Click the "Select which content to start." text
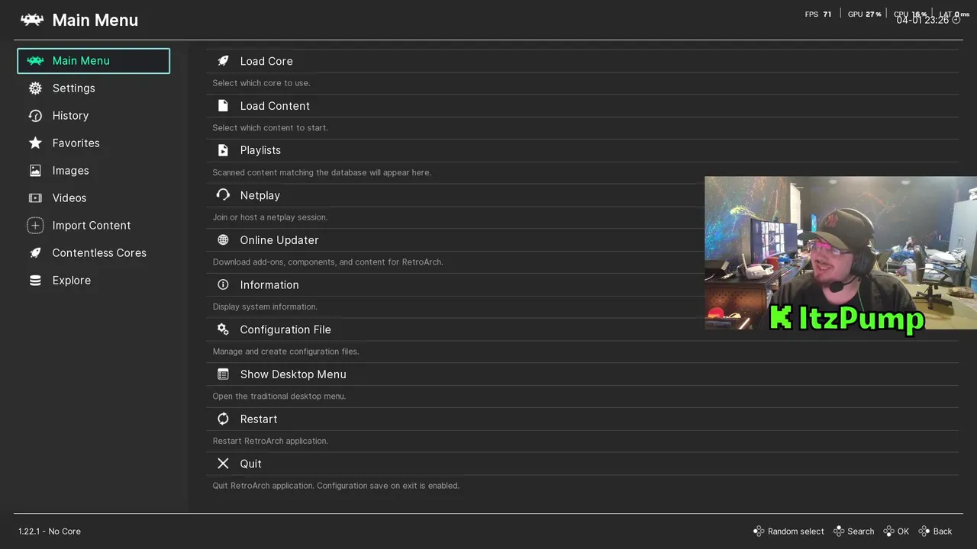This screenshot has width=977, height=549. click(270, 128)
